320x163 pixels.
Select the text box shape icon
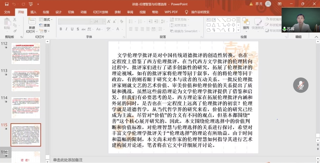point(209,20)
